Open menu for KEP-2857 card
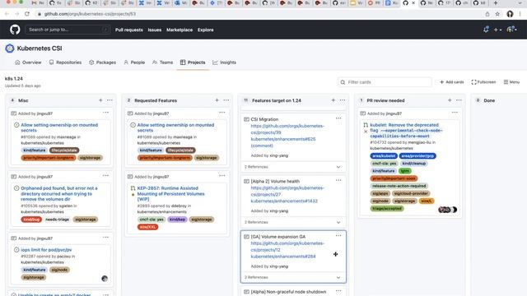Viewport: 527px width, 296px height. [222, 175]
